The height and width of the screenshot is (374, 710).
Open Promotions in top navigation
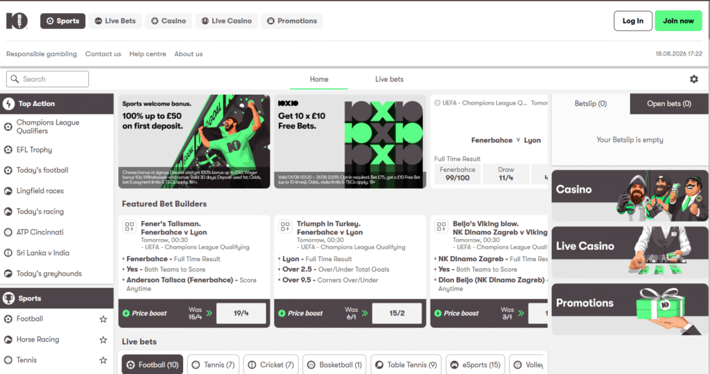(292, 21)
